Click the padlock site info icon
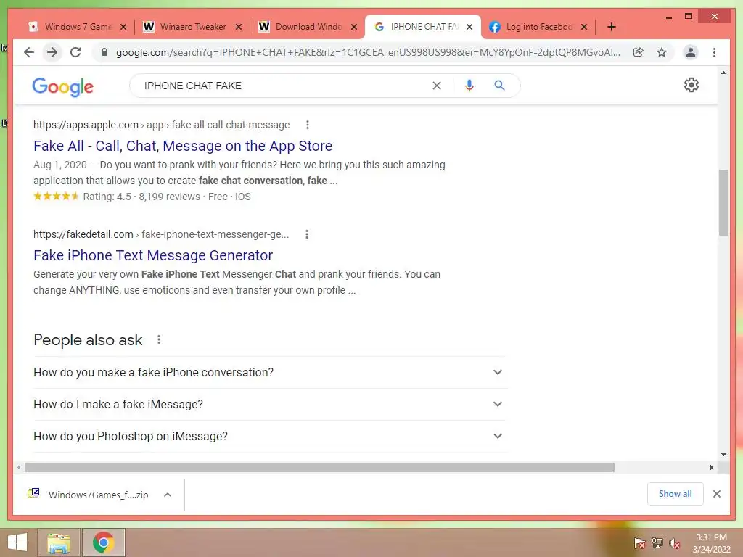 pyautogui.click(x=104, y=52)
